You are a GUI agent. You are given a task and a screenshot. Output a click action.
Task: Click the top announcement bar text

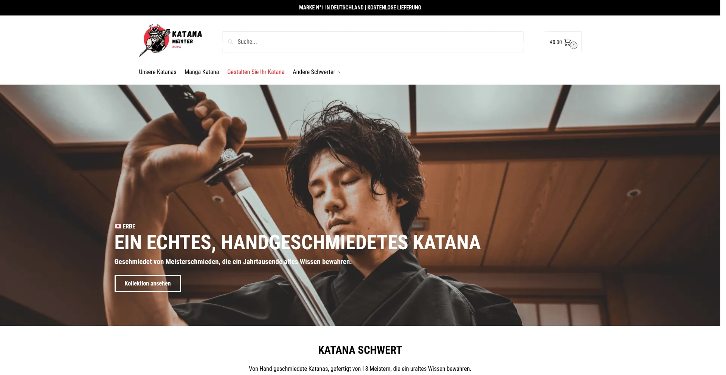tap(360, 8)
